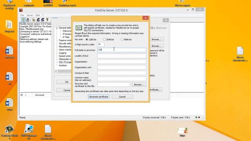Click the third toolbar icon after the padlock
The height and width of the screenshot is (141, 251).
[43, 20]
